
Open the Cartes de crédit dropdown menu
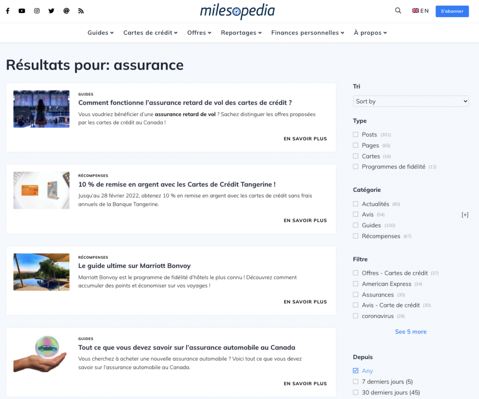pos(150,32)
